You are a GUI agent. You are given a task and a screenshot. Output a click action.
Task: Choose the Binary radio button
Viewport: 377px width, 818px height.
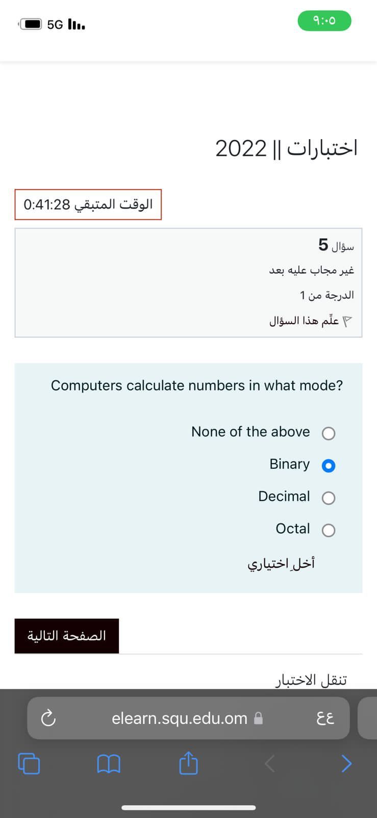coord(329,466)
